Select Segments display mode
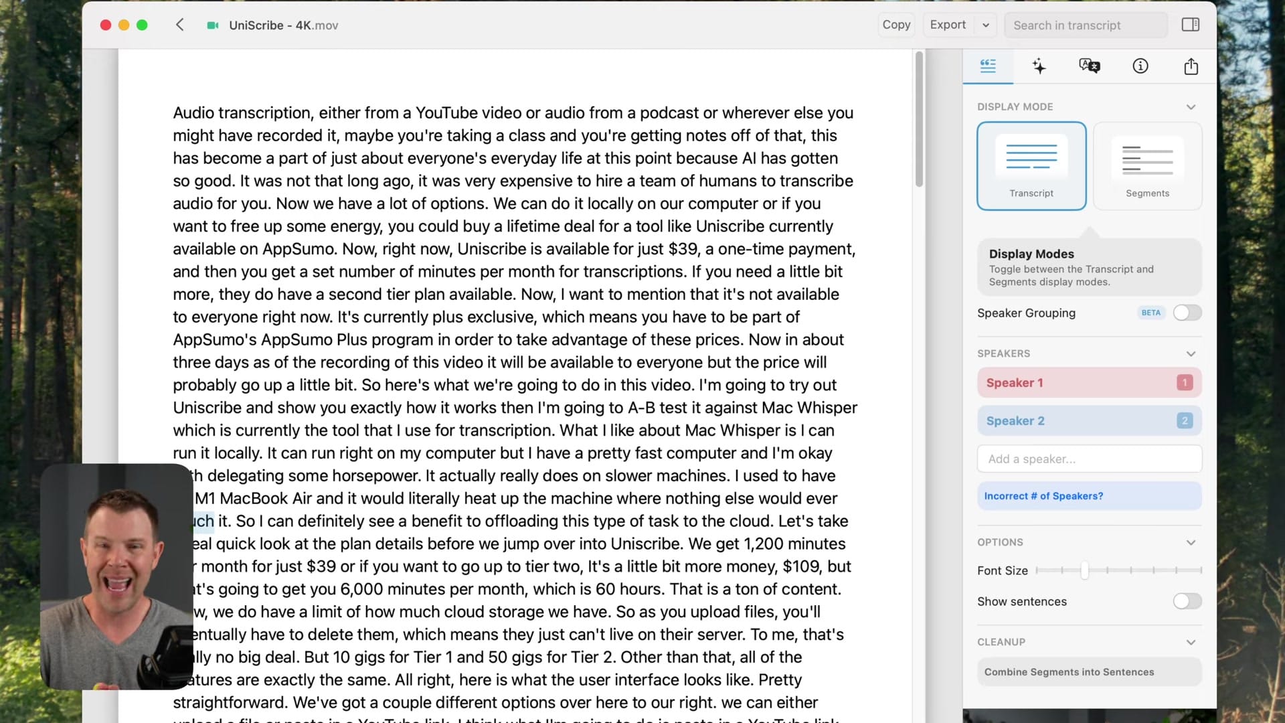This screenshot has width=1285, height=723. coord(1147,166)
